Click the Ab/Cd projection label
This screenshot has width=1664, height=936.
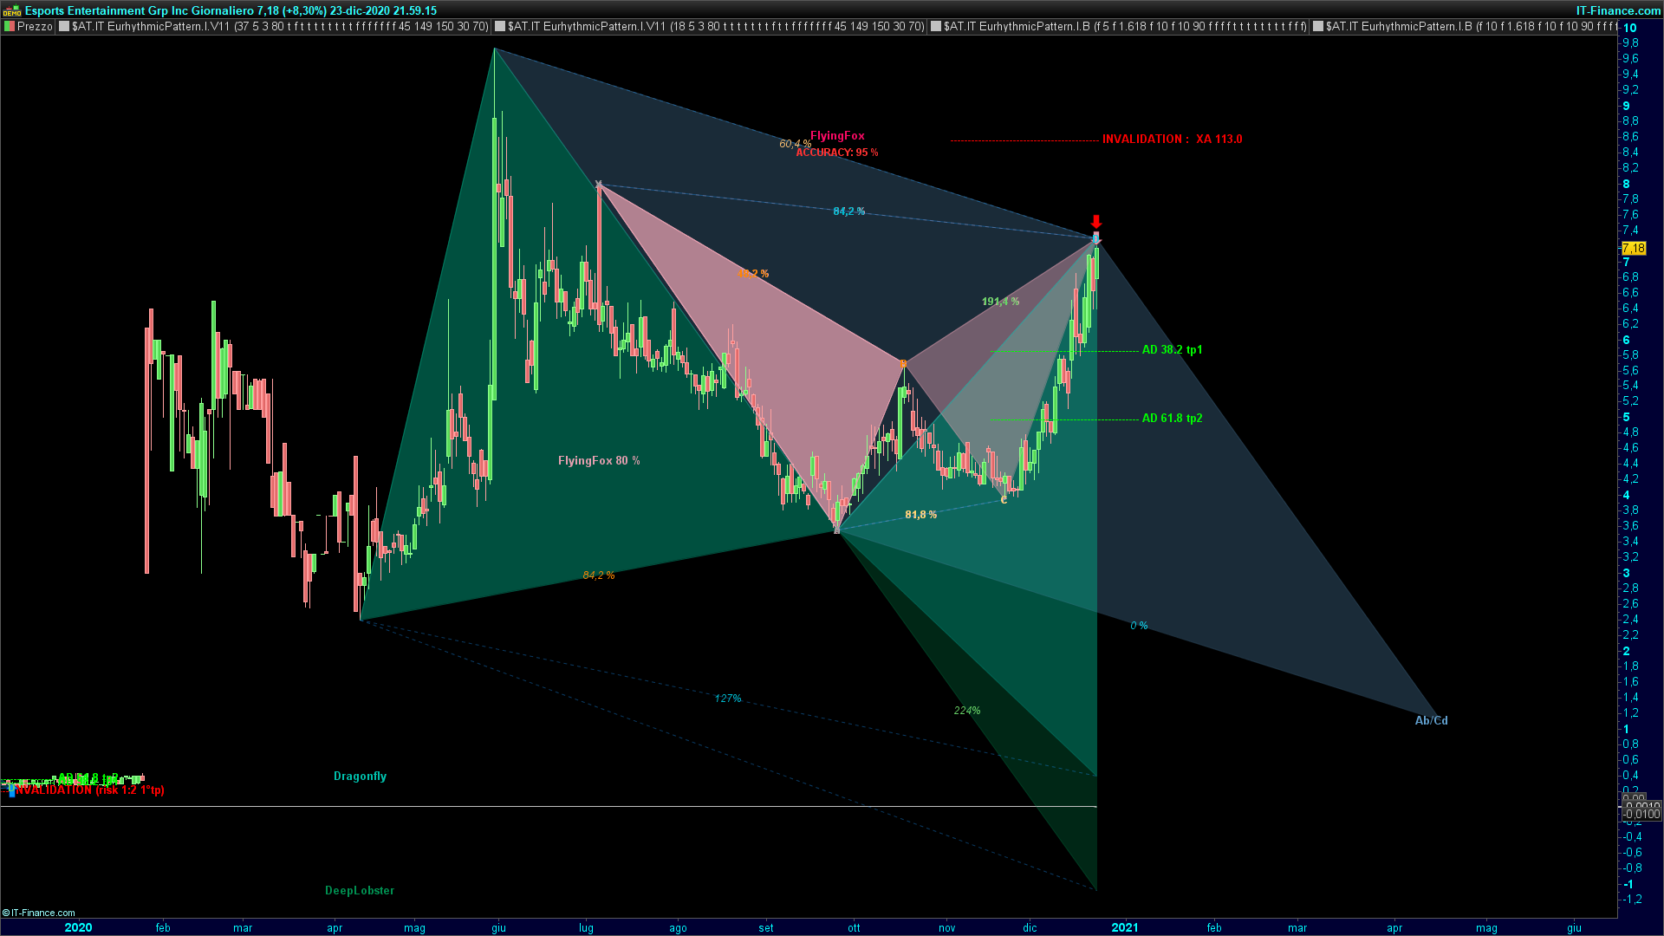pyautogui.click(x=1431, y=721)
